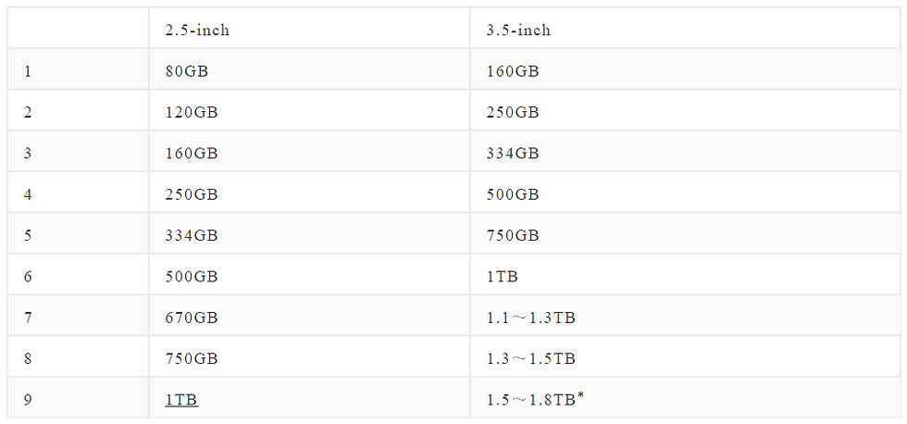Screen dimensions: 907x424
Task: Click the 1.1~1.3TB cell
Action: (685, 316)
